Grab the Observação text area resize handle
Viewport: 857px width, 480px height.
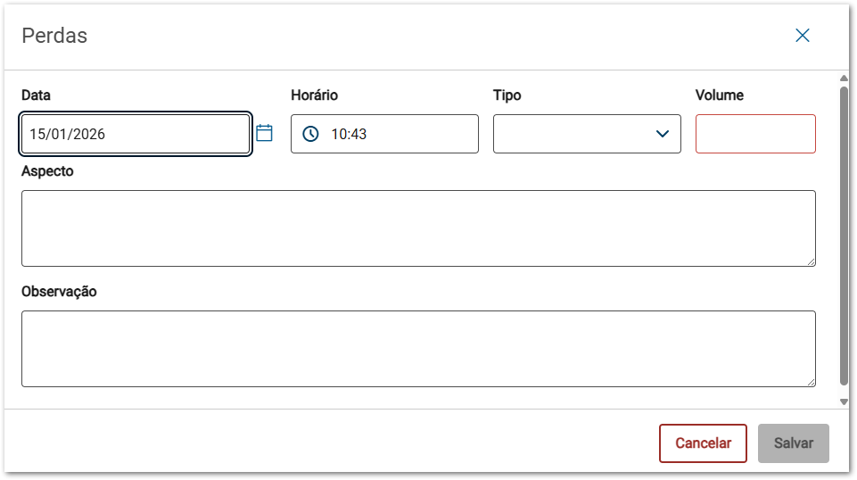[x=811, y=382]
